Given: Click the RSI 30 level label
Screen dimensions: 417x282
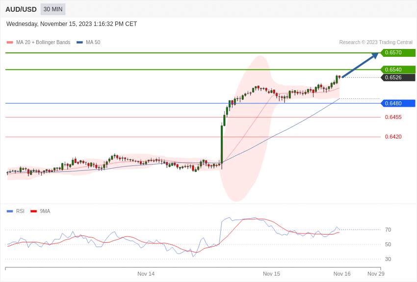Looking at the screenshot, I should click(388, 259).
